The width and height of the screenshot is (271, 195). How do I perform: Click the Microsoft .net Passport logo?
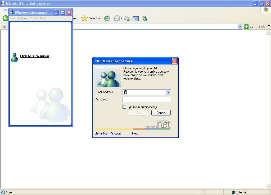tap(158, 124)
